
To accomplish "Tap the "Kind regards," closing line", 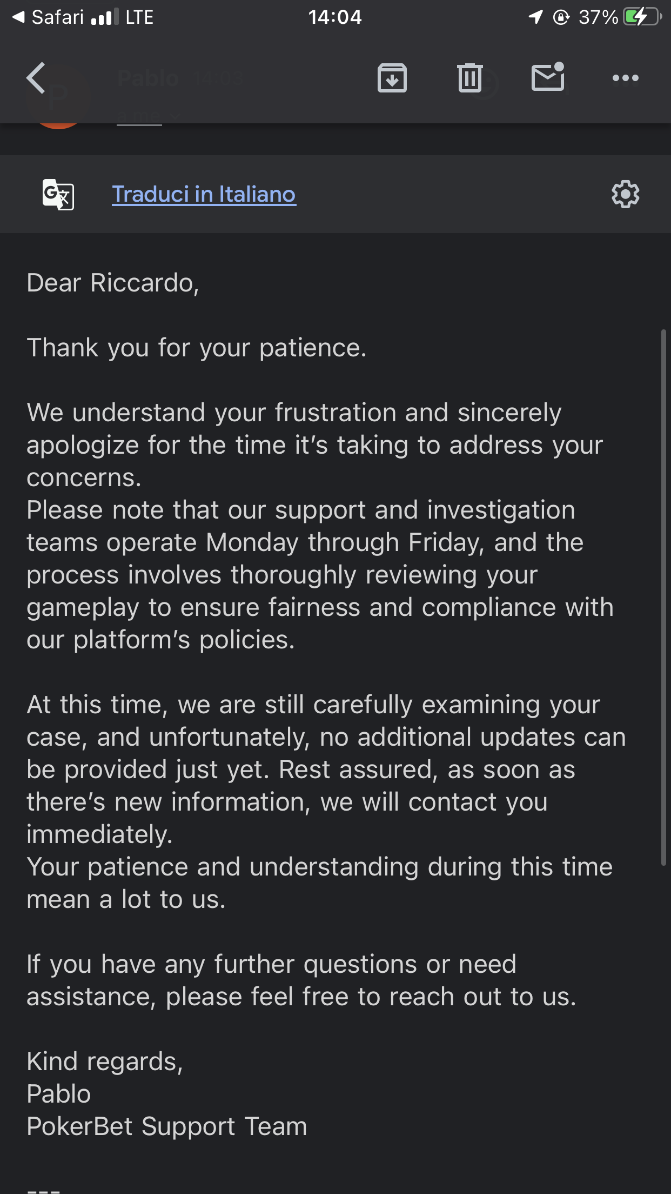I will point(105,1062).
